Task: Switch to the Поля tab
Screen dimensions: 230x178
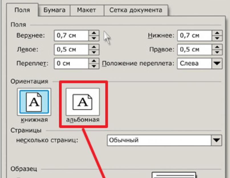Action: tap(22, 10)
